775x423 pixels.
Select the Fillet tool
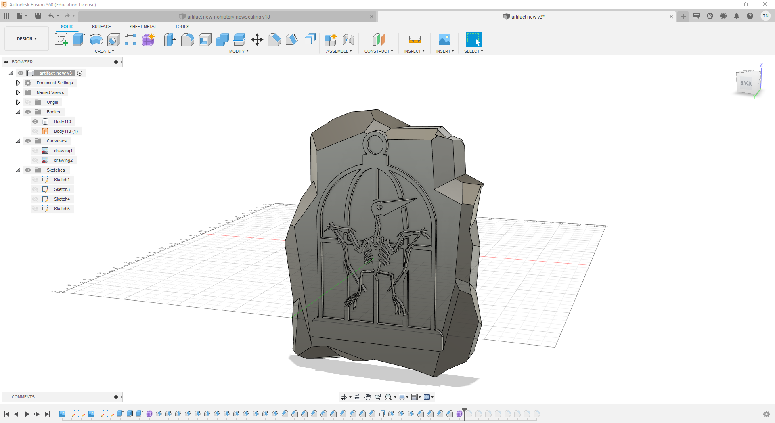click(187, 40)
